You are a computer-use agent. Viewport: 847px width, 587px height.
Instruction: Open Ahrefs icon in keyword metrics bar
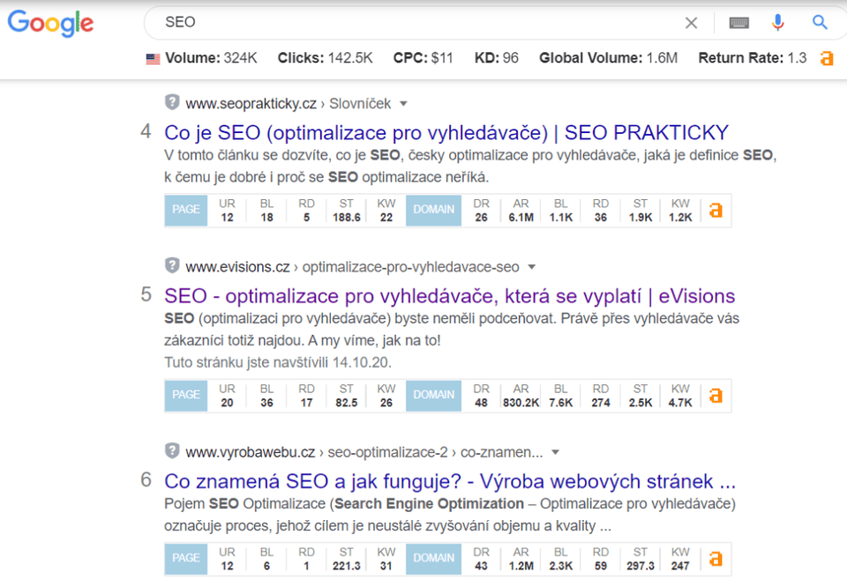[827, 58]
